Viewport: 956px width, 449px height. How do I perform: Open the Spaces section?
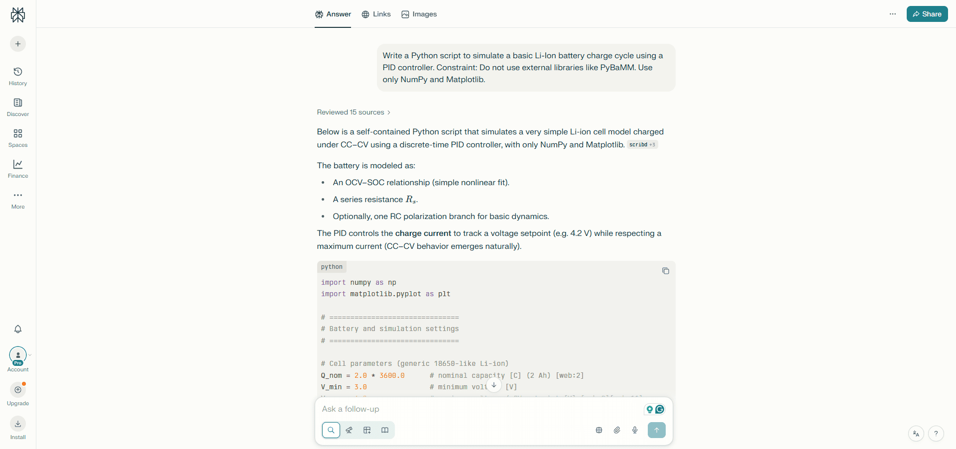click(17, 138)
